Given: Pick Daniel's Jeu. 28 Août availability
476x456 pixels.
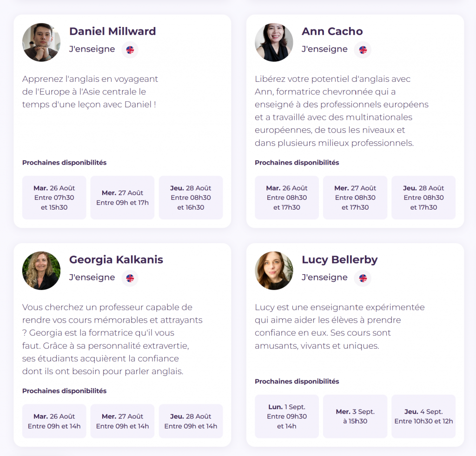Looking at the screenshot, I should tap(191, 198).
